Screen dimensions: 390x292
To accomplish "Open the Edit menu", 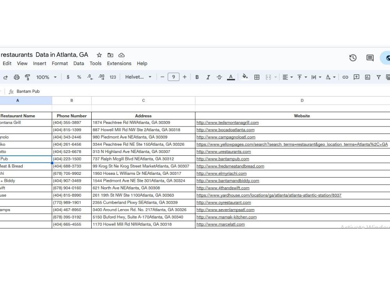I will [7, 63].
